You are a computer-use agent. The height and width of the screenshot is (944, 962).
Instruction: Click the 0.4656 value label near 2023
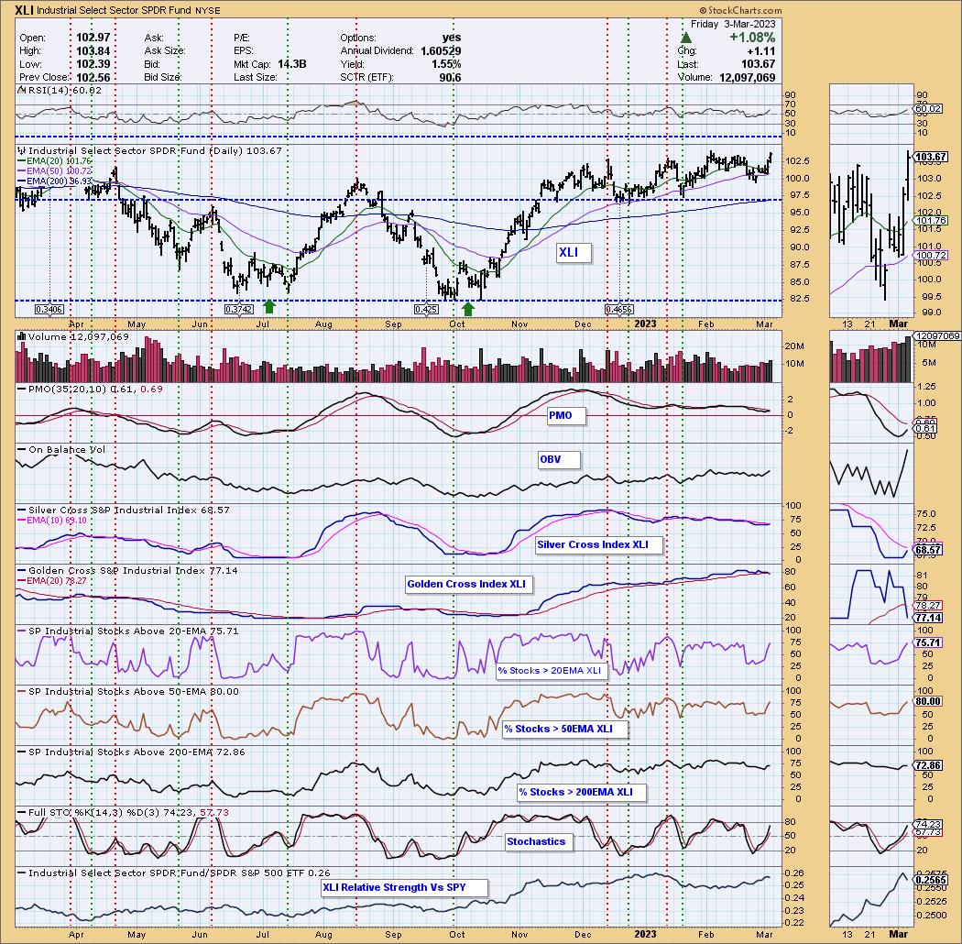click(x=619, y=310)
